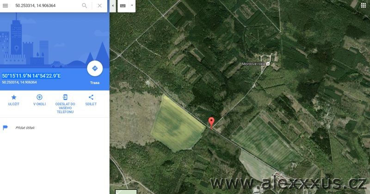This screenshot has height=194, width=370.
Task: Select the Mordové rokle place label
Action: pos(253,64)
